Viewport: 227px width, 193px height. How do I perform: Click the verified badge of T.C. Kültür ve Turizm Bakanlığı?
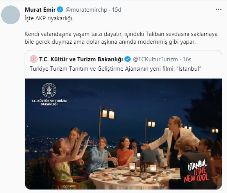[x=127, y=59]
